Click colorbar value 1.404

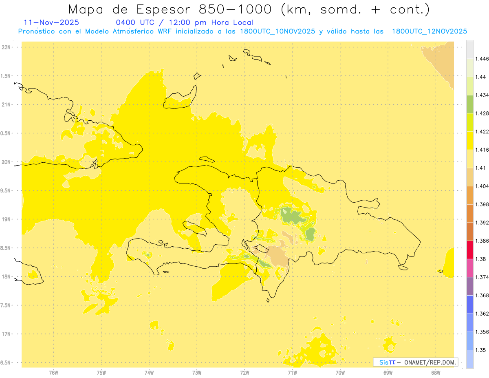pos(482,186)
